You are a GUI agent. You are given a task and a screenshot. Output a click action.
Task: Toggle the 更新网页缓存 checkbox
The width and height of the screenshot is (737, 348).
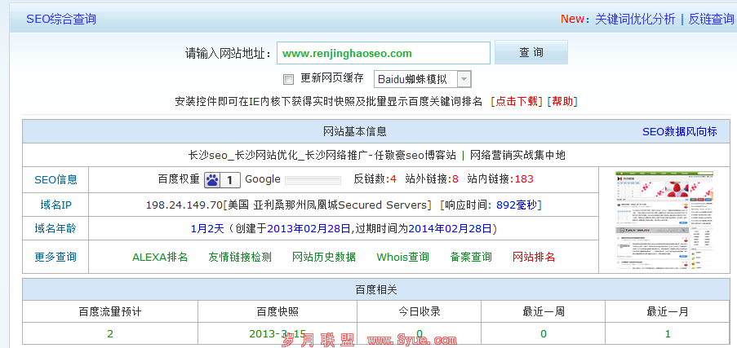click(x=288, y=79)
